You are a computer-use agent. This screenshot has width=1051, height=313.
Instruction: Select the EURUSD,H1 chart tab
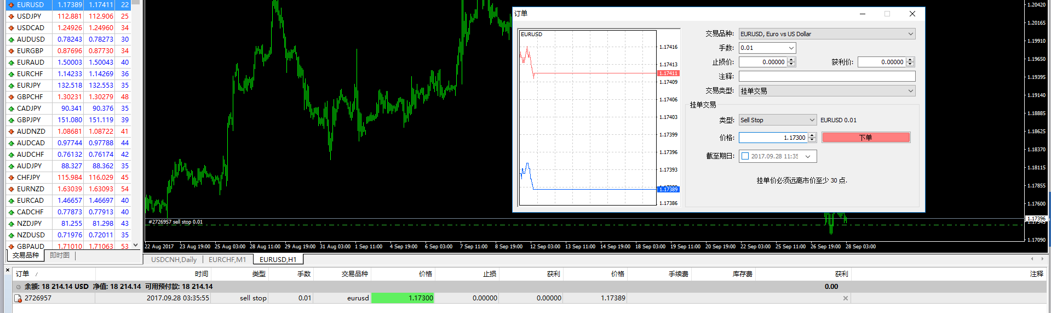pos(278,260)
